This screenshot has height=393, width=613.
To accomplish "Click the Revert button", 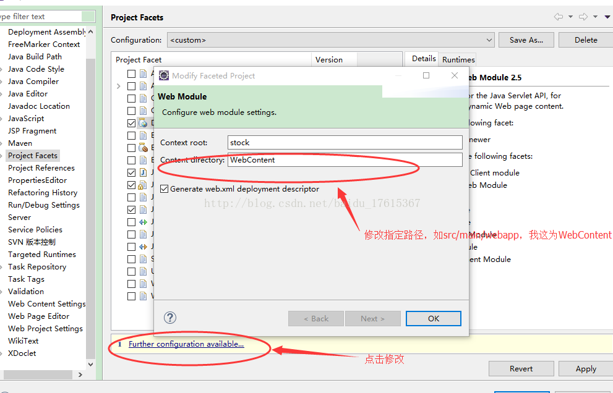I will coord(521,368).
